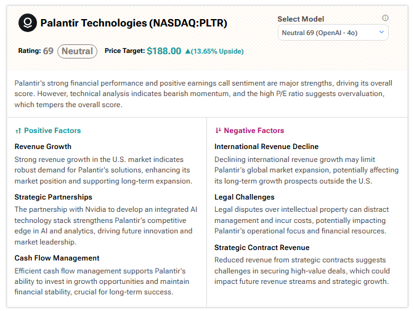The height and width of the screenshot is (311, 414).
Task: Click the Revenue Growth factor title
Action: (x=43, y=147)
